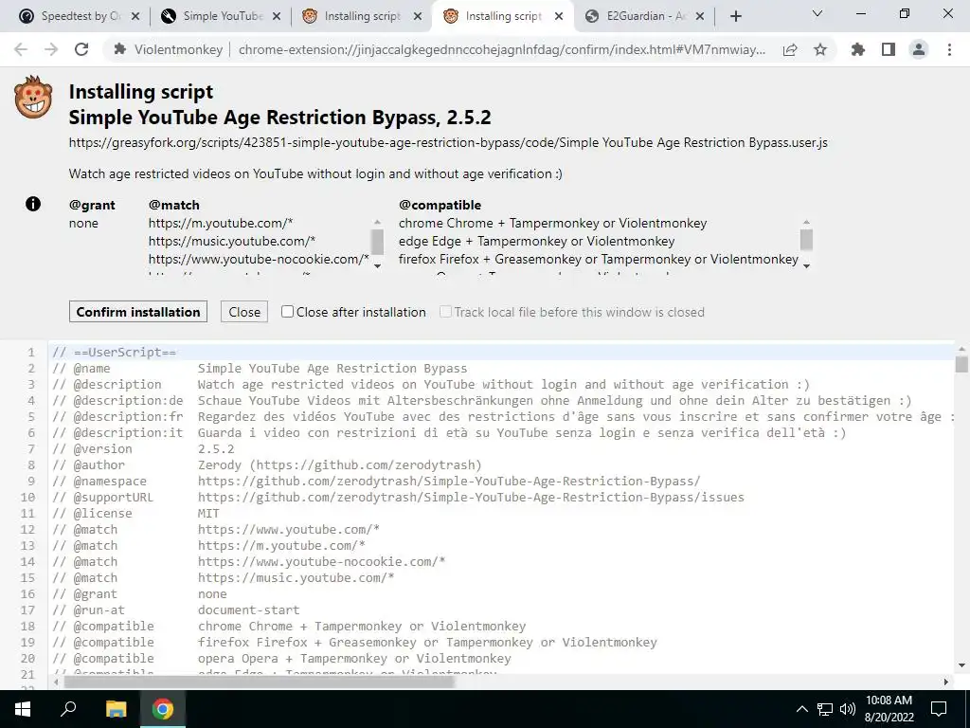Share this page via share icon
The image size is (970, 728).
(x=790, y=49)
